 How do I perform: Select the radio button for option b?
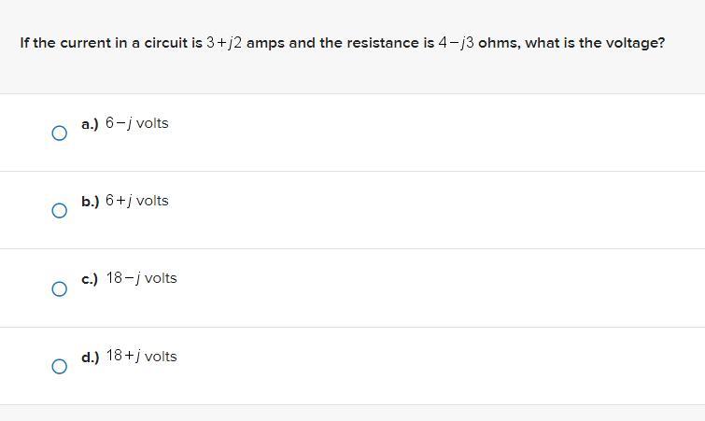pos(59,211)
